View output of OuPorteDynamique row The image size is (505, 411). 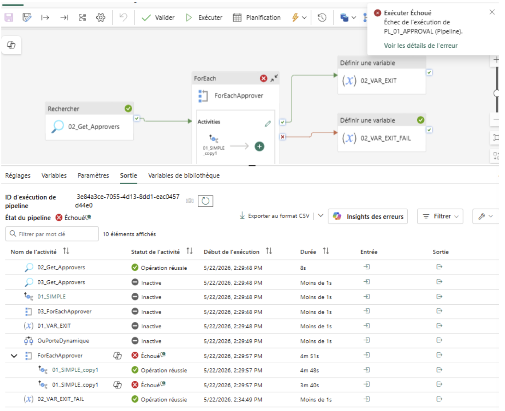pos(439,340)
